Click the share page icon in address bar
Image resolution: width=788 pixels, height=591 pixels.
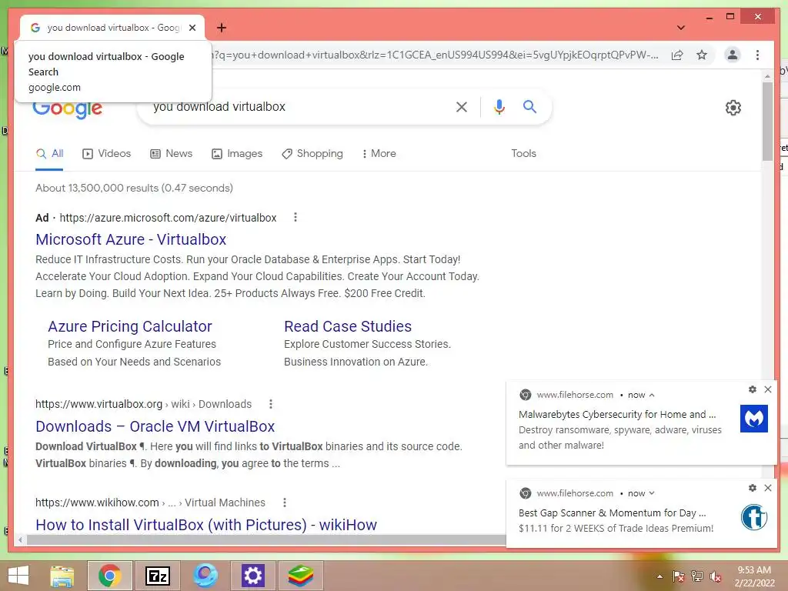click(677, 55)
